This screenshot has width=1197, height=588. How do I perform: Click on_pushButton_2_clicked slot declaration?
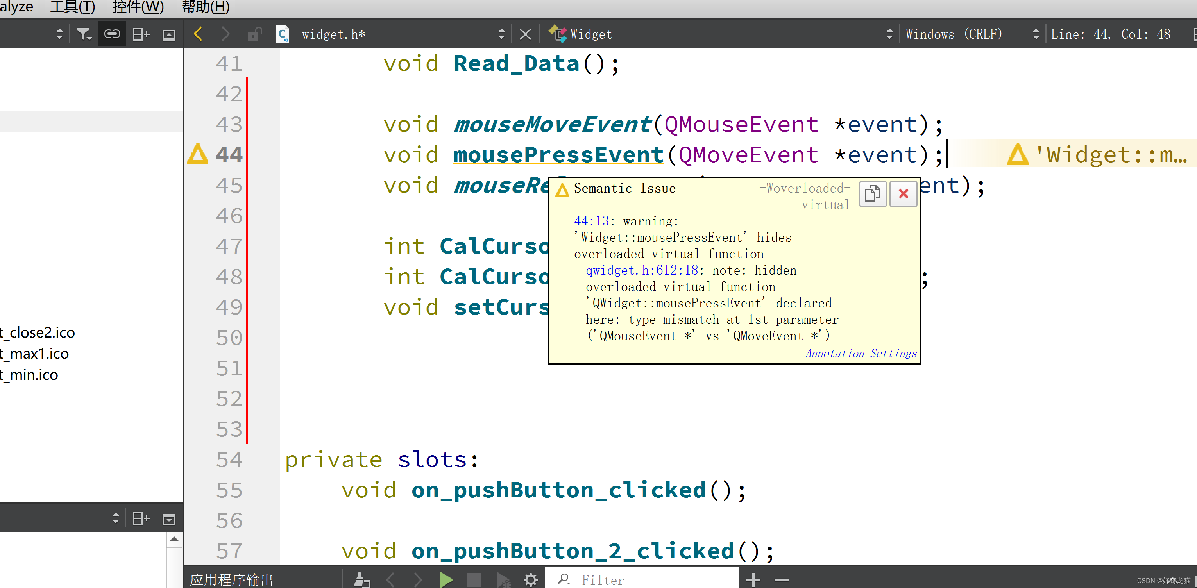click(572, 551)
